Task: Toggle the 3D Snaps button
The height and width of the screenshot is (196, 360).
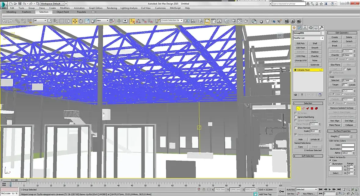Action: pos(132,21)
